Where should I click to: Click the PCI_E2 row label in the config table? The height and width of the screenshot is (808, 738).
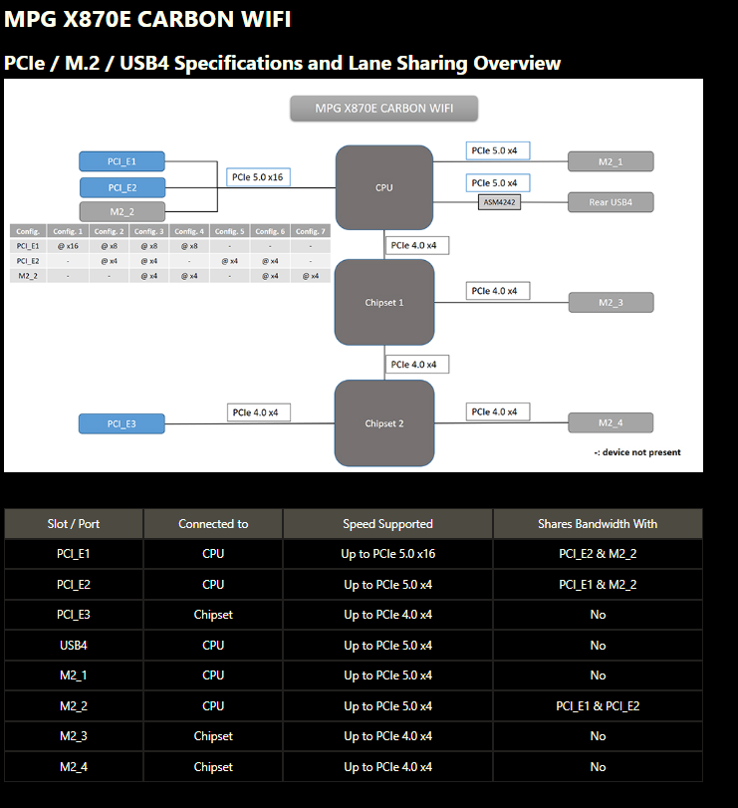click(x=28, y=261)
